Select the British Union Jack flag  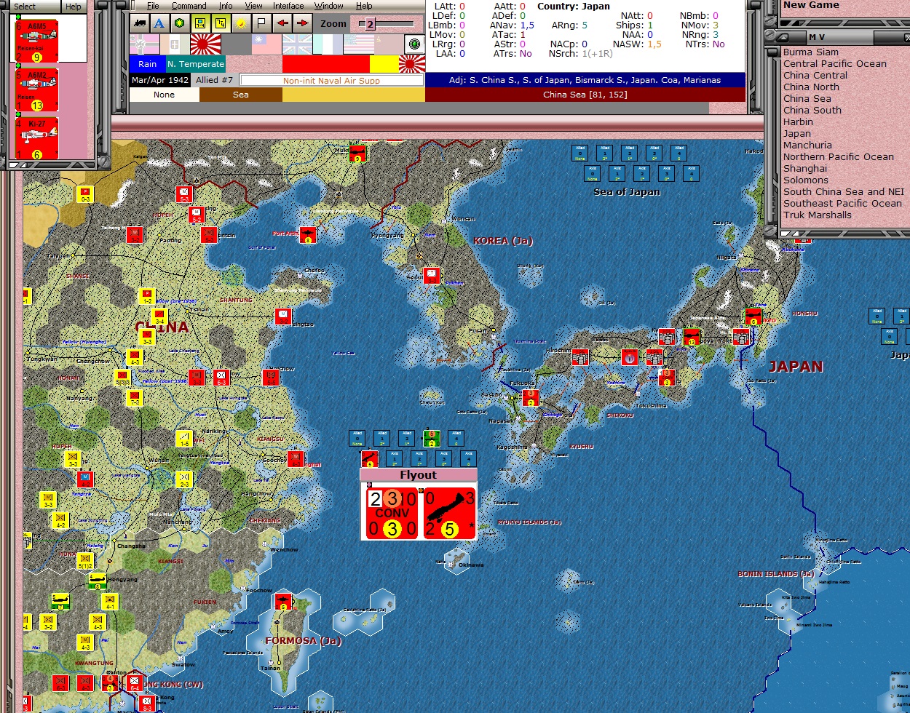(297, 44)
